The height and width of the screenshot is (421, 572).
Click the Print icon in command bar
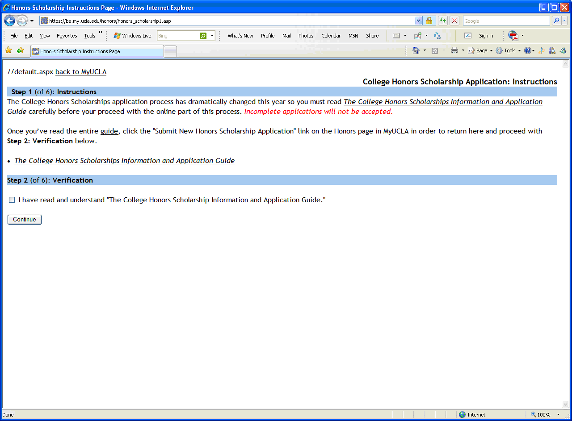(x=454, y=50)
